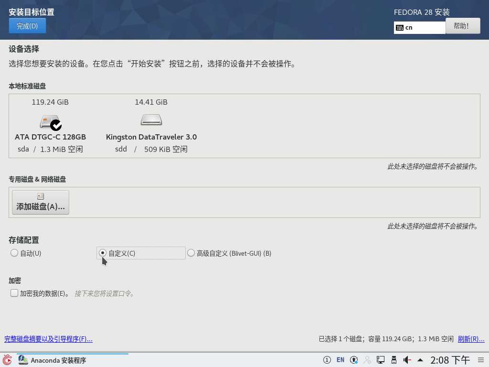Open the 帮助! help button
489x367 pixels.
click(x=463, y=26)
